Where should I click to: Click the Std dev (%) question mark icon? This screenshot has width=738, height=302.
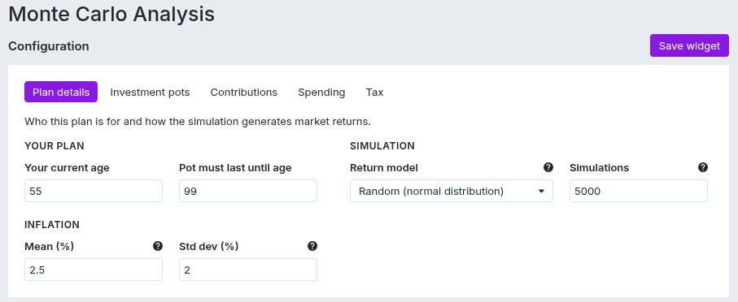coord(312,246)
